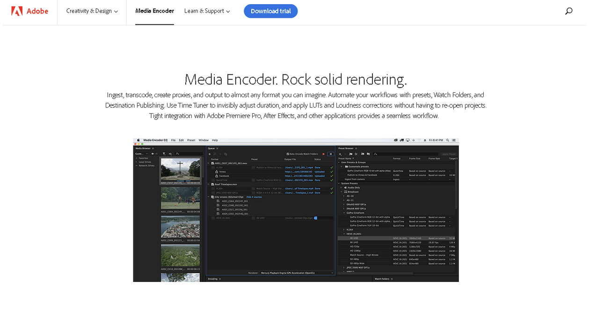Image resolution: width=596 pixels, height=311 pixels.
Task: Collapse the Roof Timelapse.mov queue item
Action: tap(209, 185)
